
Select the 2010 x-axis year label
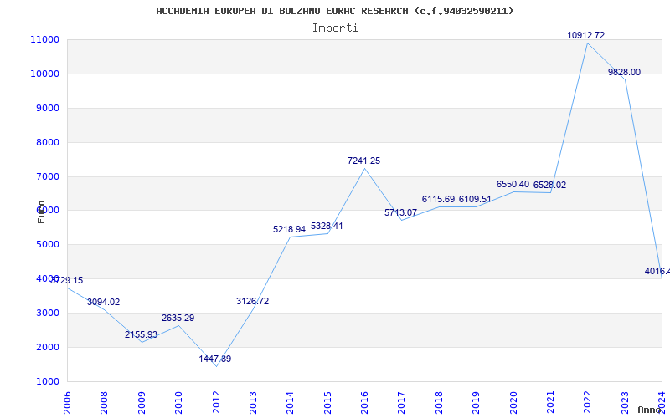coord(178,402)
